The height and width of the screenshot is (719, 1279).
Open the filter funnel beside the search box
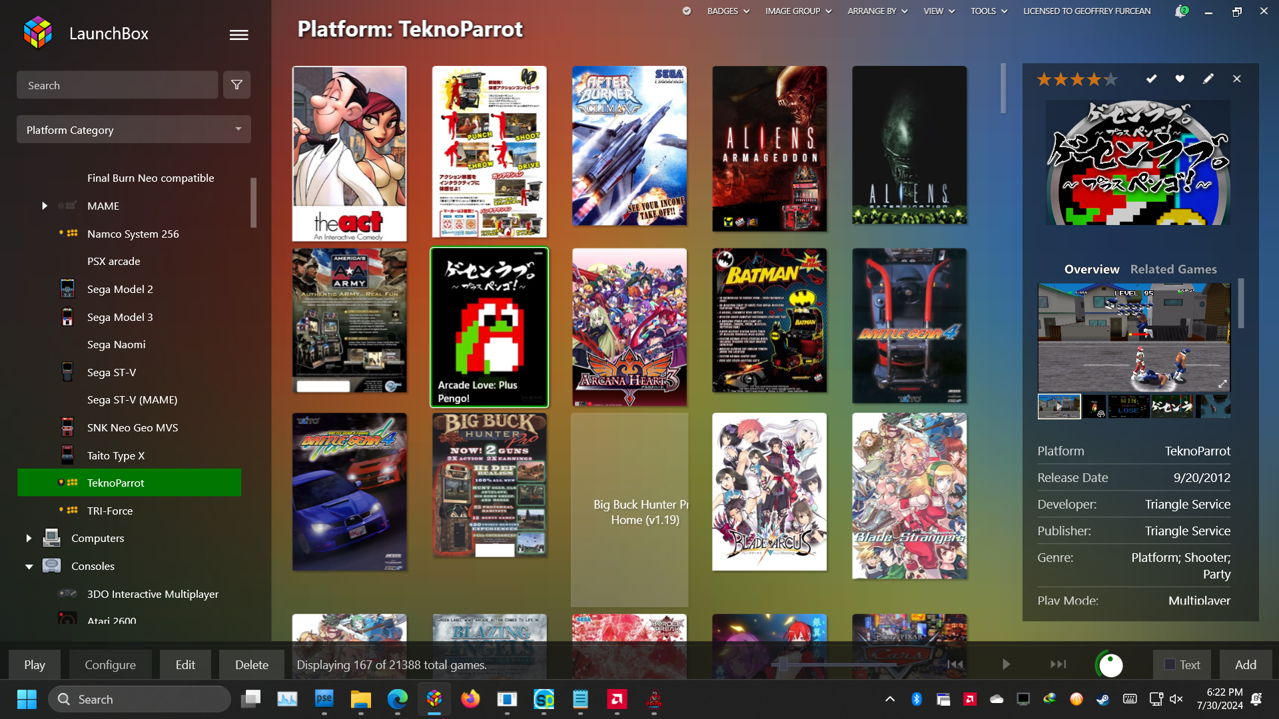pos(236,85)
